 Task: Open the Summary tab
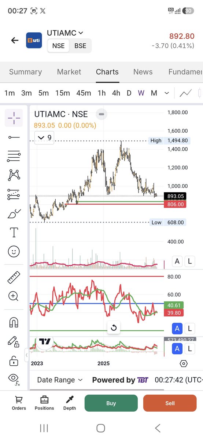[25, 72]
